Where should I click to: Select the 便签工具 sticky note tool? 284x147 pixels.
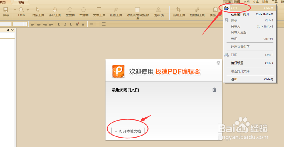[x=216, y=12]
